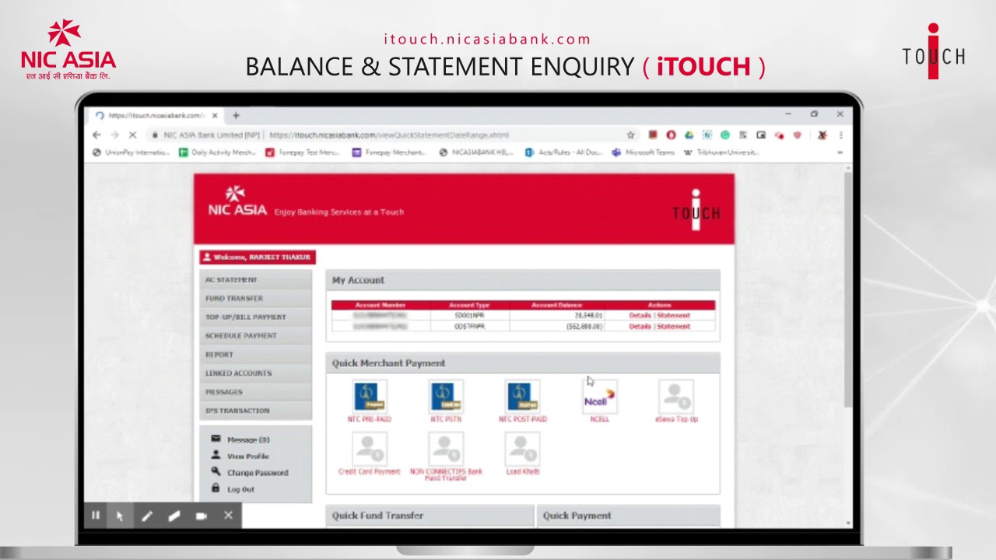Screen dimensions: 996x560
Task: Open the LINKED ACCOUNTS menu
Action: click(x=256, y=373)
